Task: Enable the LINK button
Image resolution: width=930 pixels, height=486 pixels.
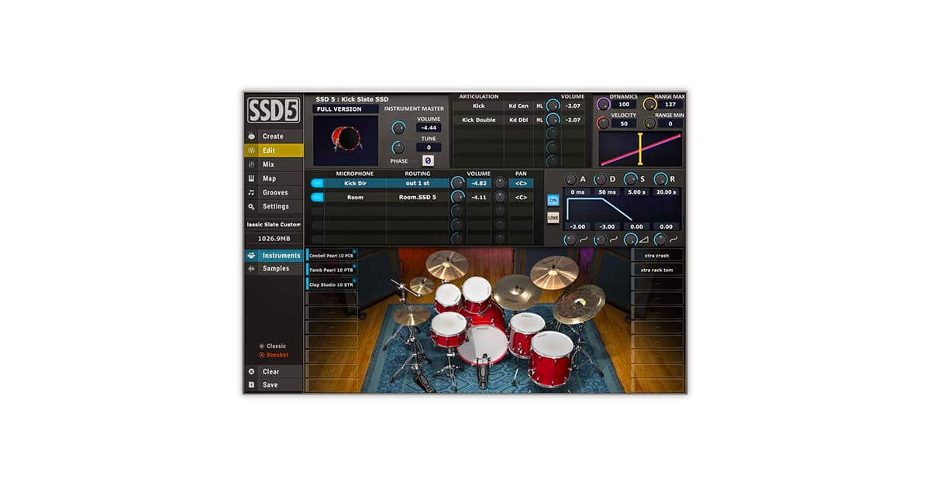Action: [553, 217]
